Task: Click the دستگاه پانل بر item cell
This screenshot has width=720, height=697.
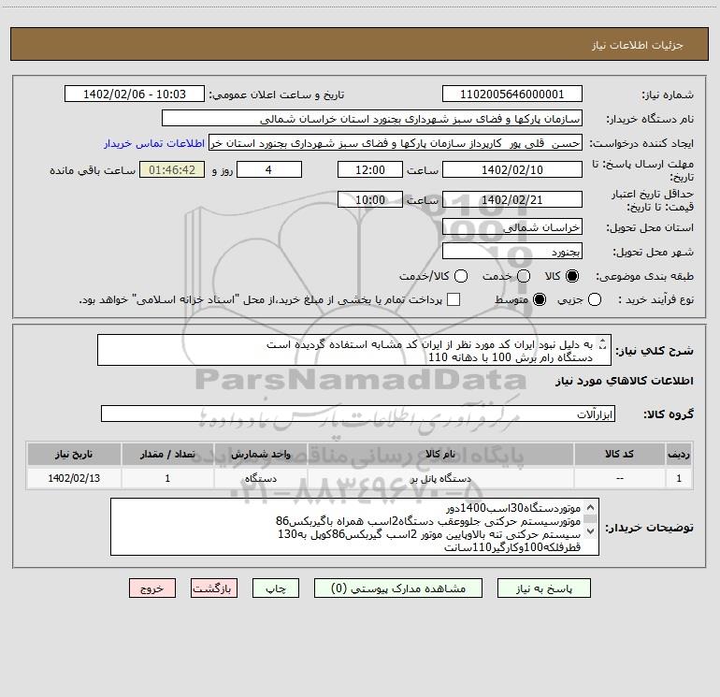Action: click(x=440, y=478)
